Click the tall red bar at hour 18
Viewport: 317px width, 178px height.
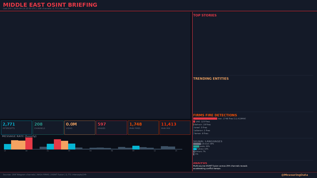click(29, 143)
